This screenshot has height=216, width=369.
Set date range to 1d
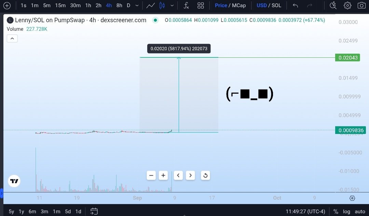pyautogui.click(x=78, y=212)
